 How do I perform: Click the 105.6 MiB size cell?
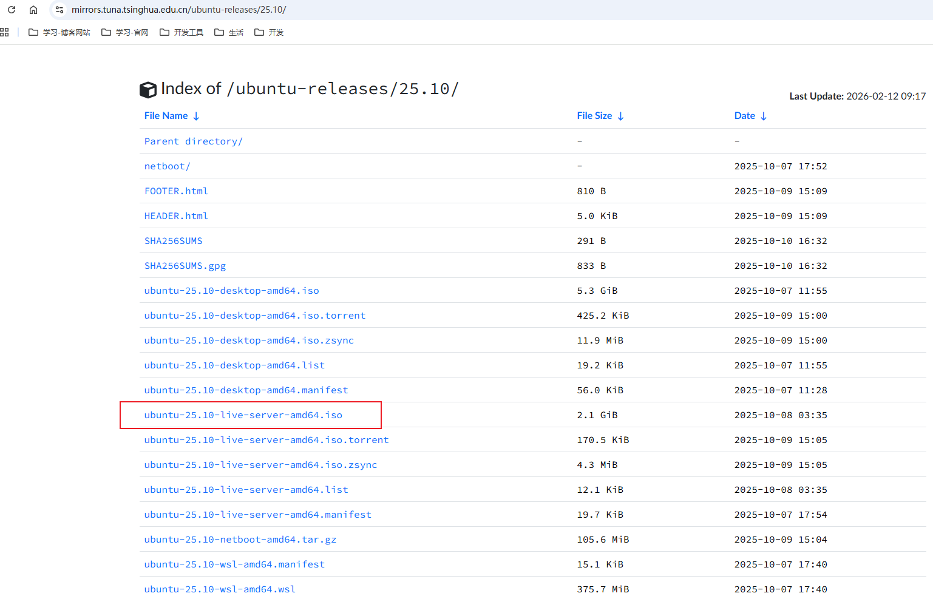coord(603,540)
